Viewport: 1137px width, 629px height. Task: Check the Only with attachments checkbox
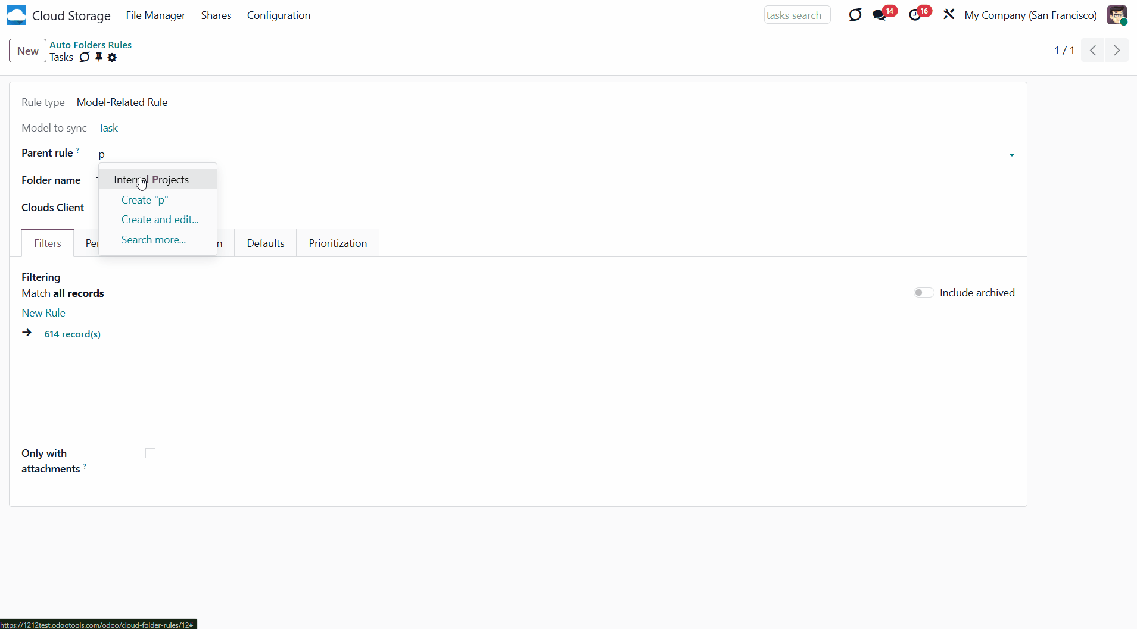[150, 453]
